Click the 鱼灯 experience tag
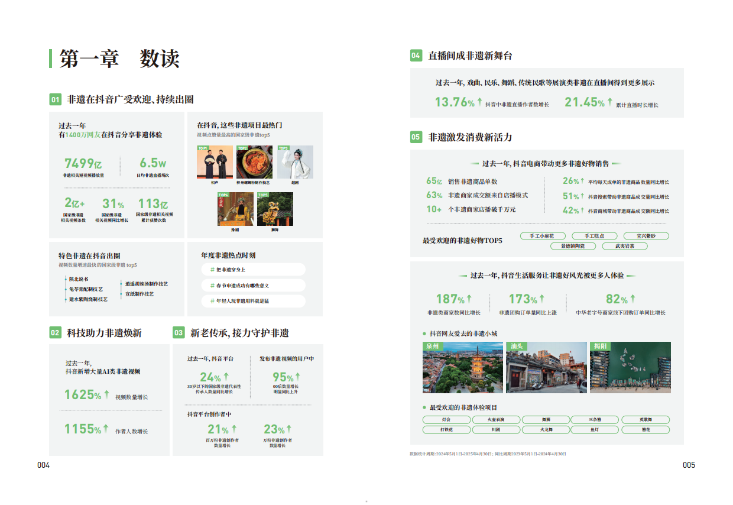The image size is (733, 505). click(x=595, y=430)
